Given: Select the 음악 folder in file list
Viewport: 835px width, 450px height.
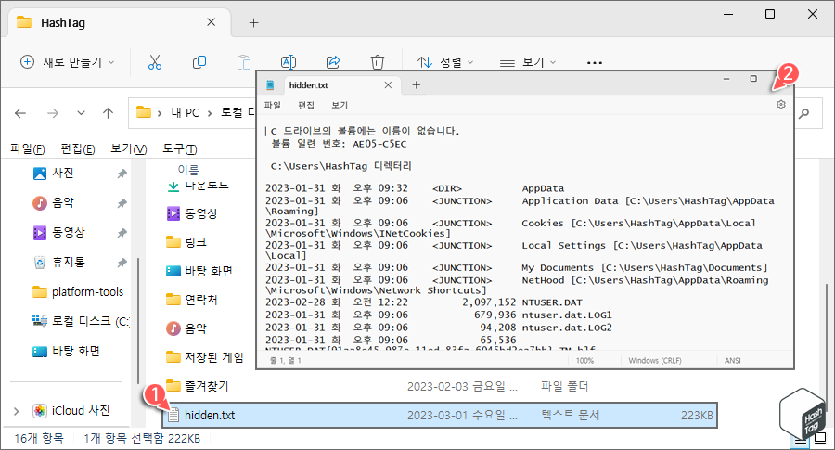Looking at the screenshot, I should pyautogui.click(x=186, y=328).
